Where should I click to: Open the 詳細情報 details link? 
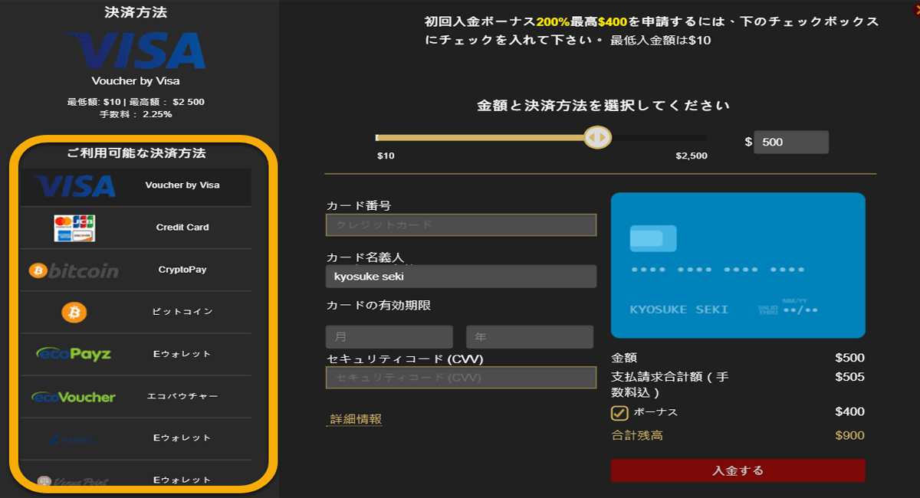pyautogui.click(x=356, y=419)
